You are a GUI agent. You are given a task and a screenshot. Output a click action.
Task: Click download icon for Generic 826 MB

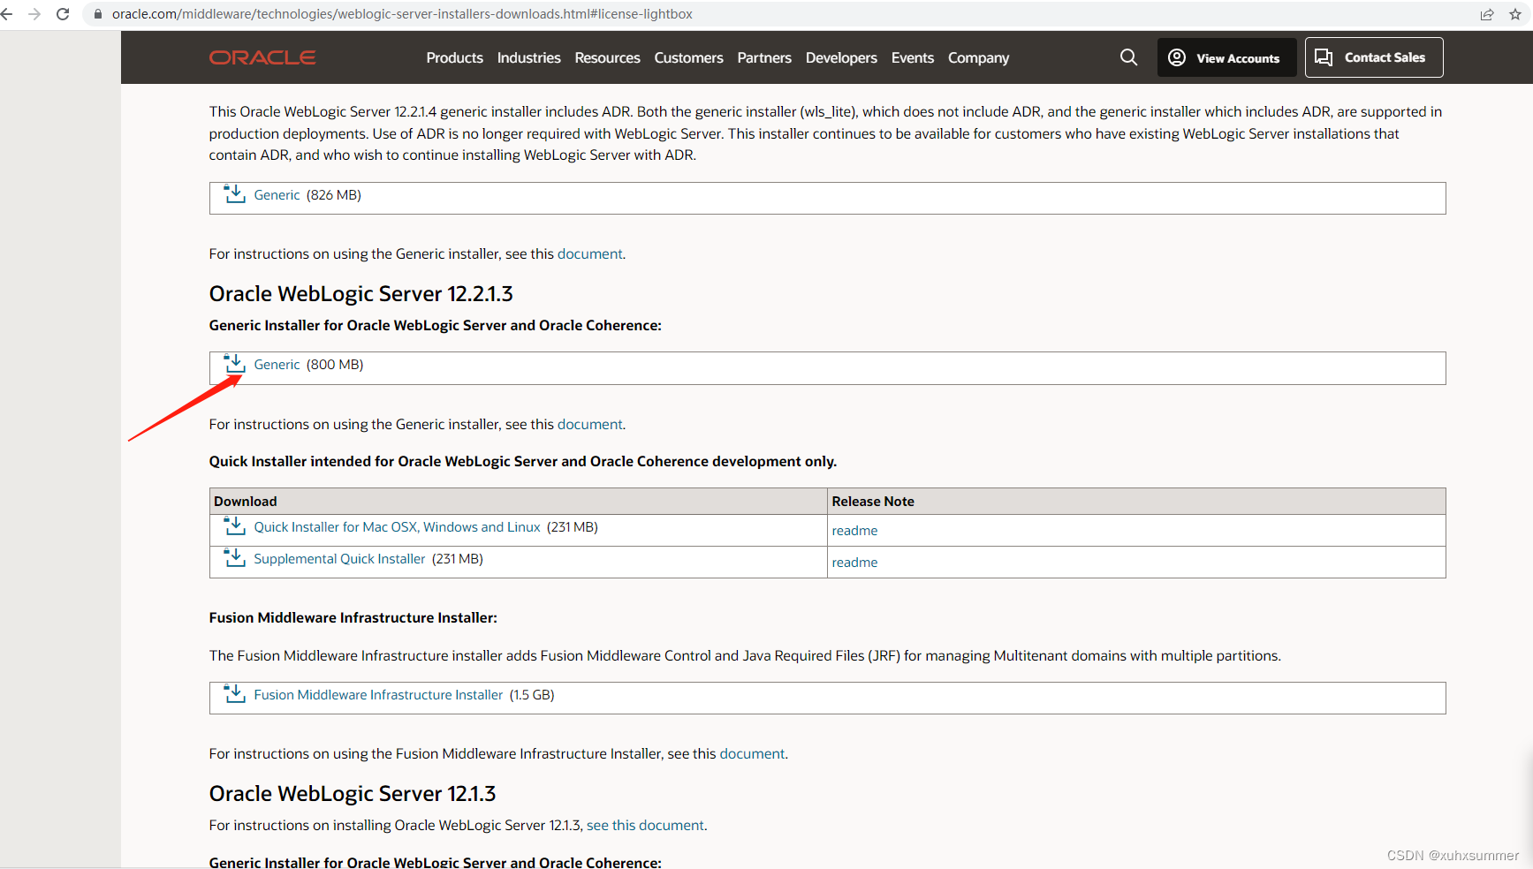pos(234,193)
